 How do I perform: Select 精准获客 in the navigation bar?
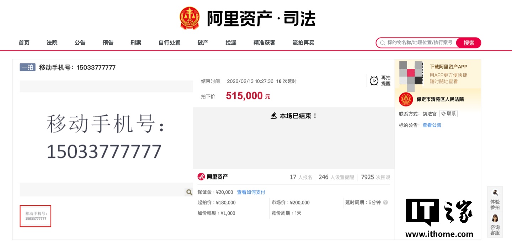(264, 43)
